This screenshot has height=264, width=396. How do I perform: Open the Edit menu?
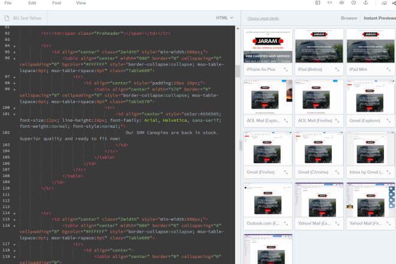32,3
